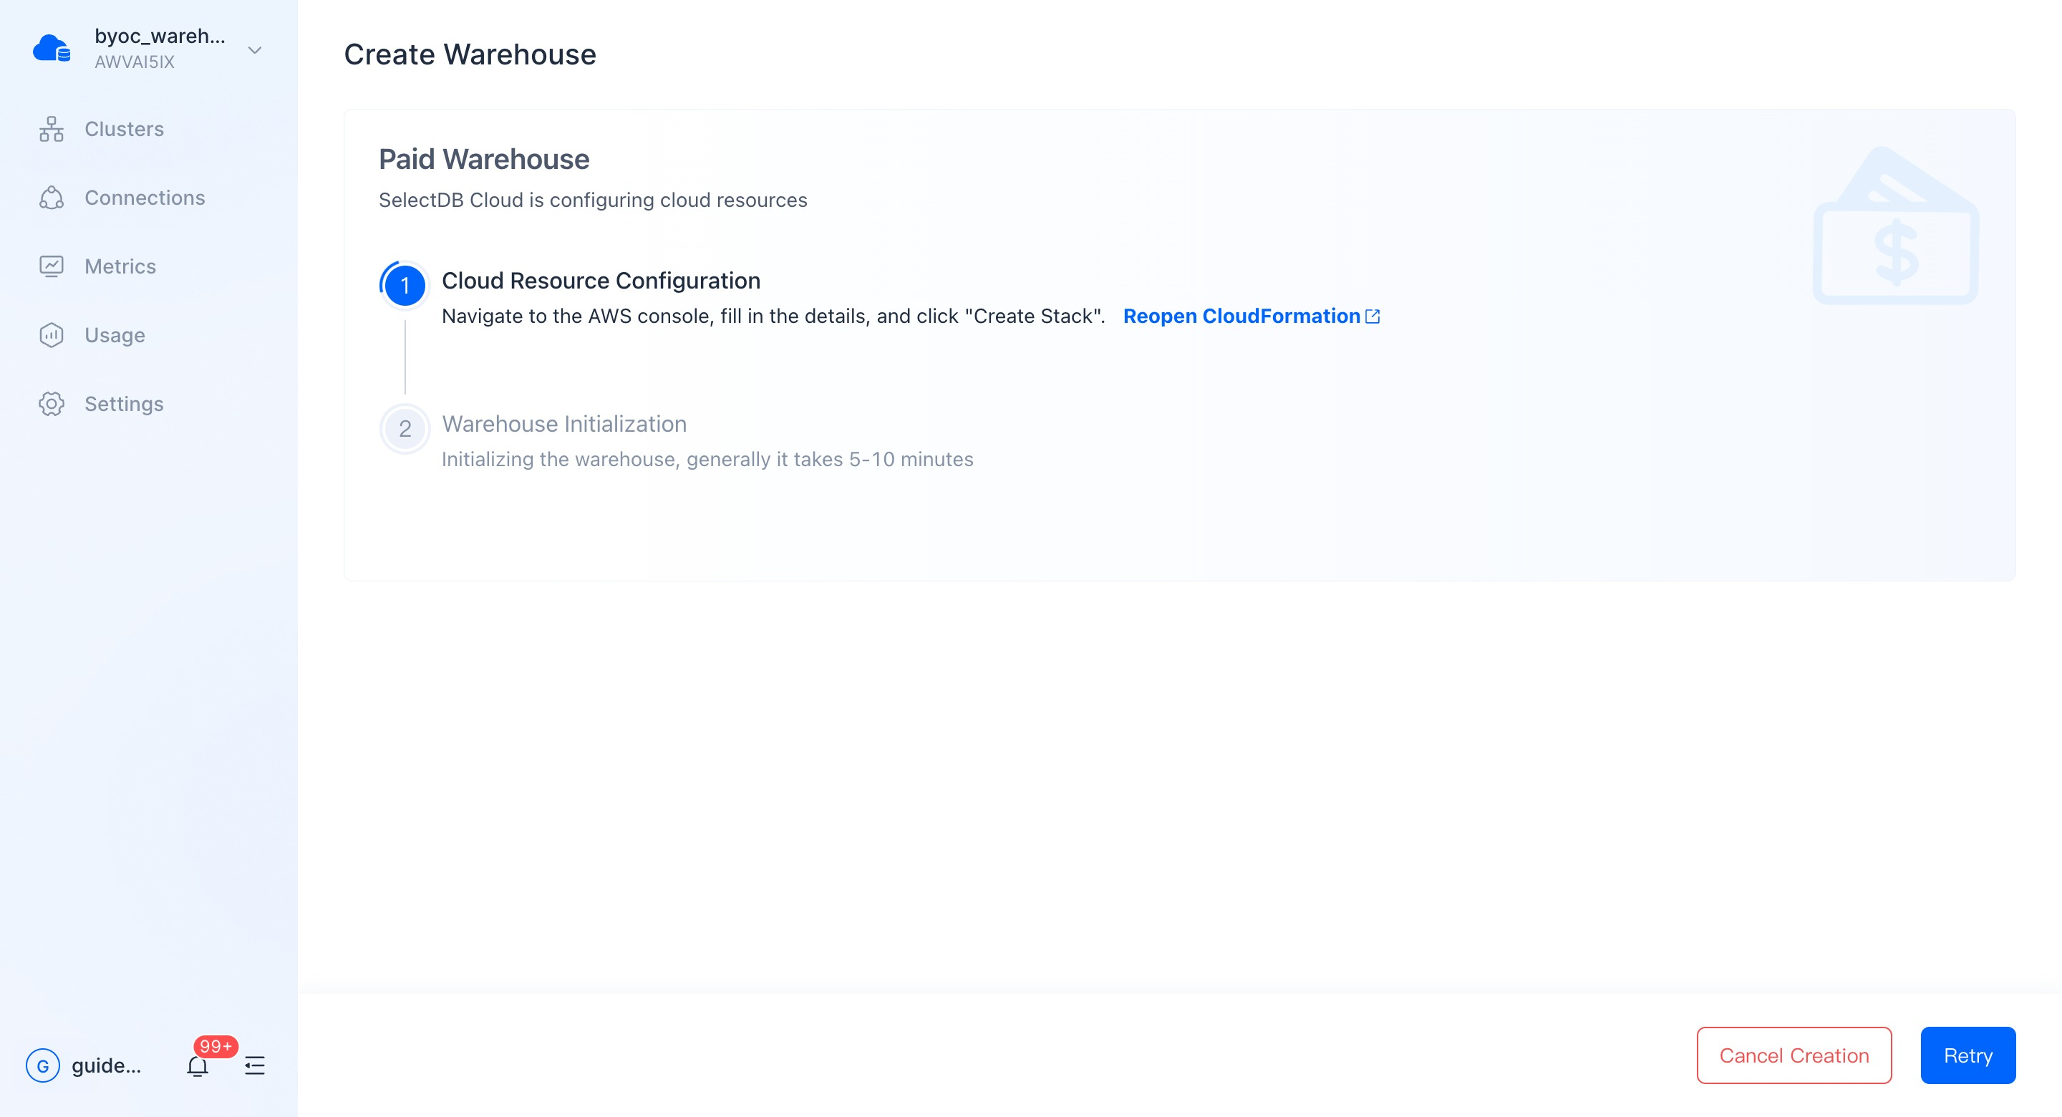Click the Create Warehouse page title
This screenshot has width=2062, height=1117.
click(470, 54)
